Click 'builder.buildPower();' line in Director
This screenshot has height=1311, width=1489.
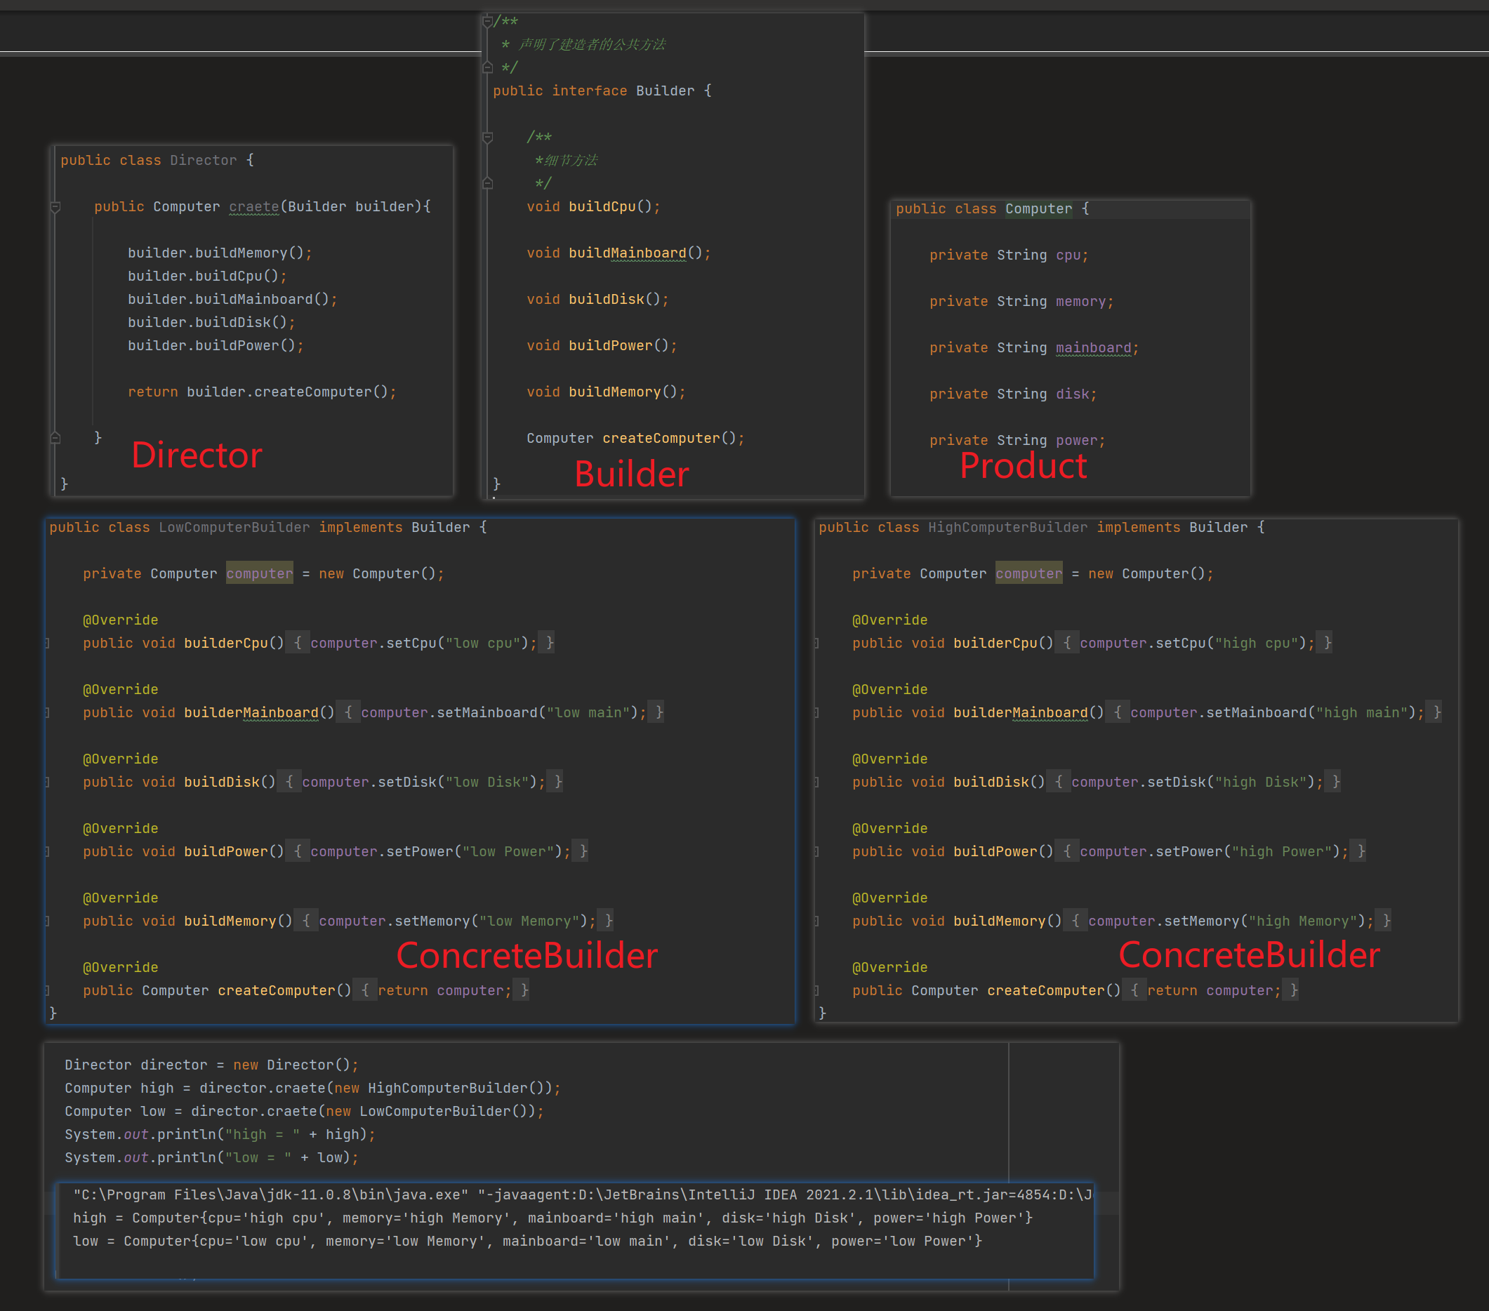[216, 345]
